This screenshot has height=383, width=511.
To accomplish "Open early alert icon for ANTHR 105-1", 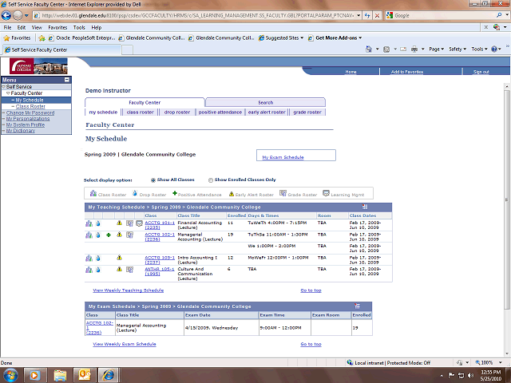I will (119, 270).
